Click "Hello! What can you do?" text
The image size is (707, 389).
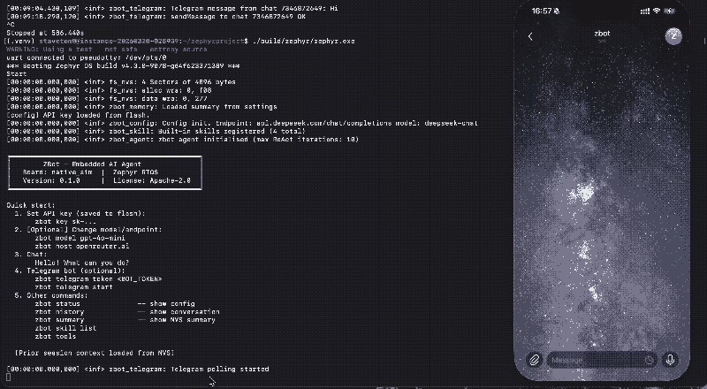pyautogui.click(x=82, y=263)
